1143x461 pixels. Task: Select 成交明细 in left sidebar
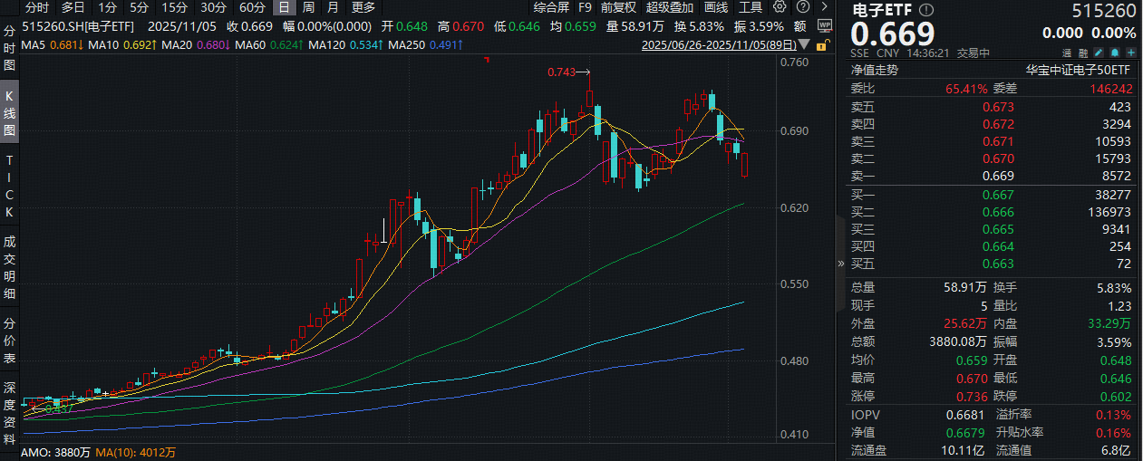[x=9, y=267]
